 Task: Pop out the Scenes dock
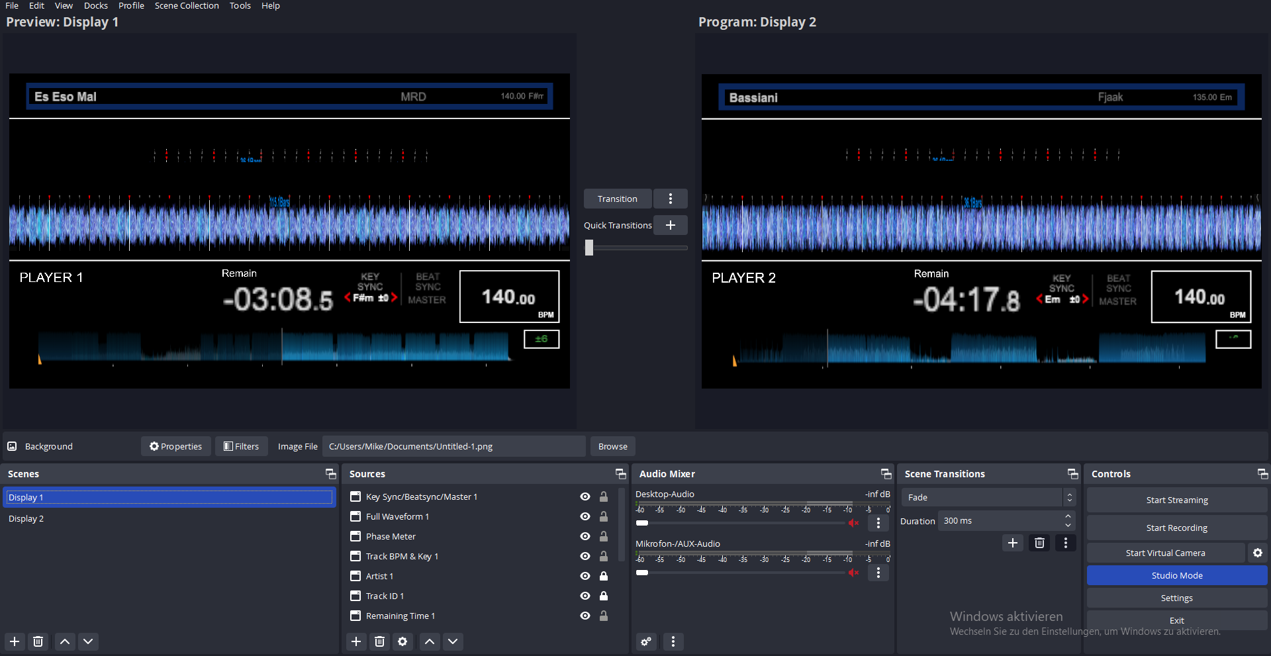[331, 474]
